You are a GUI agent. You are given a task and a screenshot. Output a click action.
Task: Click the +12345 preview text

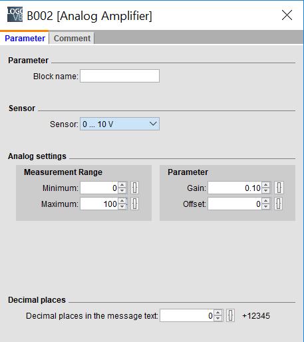(256, 315)
